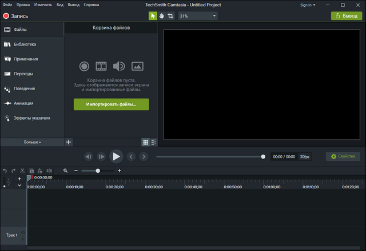Click the plus icon next to Больше
Image resolution: width=366 pixels, height=251 pixels.
point(69,141)
